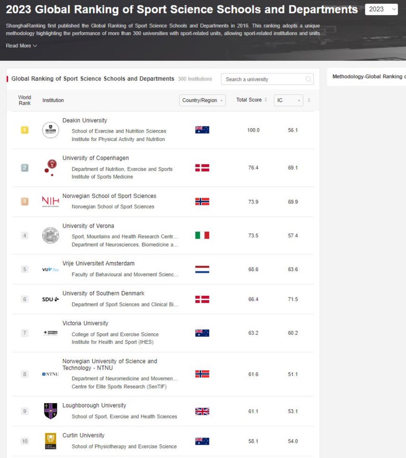Select Institute of Sports Medicine text
406x458 pixels.
102,177
